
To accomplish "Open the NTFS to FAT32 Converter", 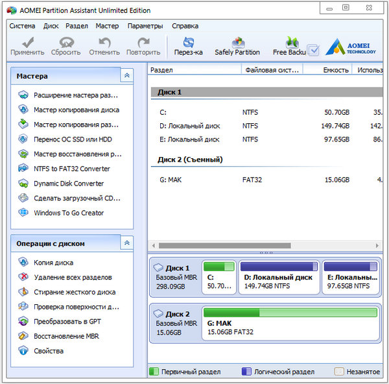I will tap(71, 169).
